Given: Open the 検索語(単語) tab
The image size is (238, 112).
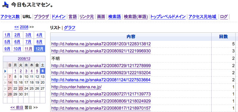Looking at the screenshot, I should pos(136,17).
